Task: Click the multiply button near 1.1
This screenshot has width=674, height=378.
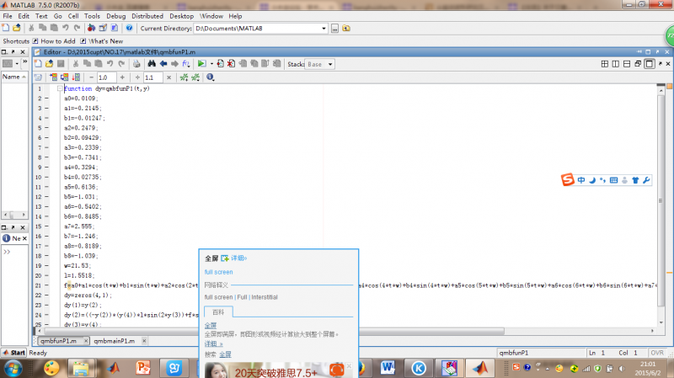Action: [x=169, y=77]
